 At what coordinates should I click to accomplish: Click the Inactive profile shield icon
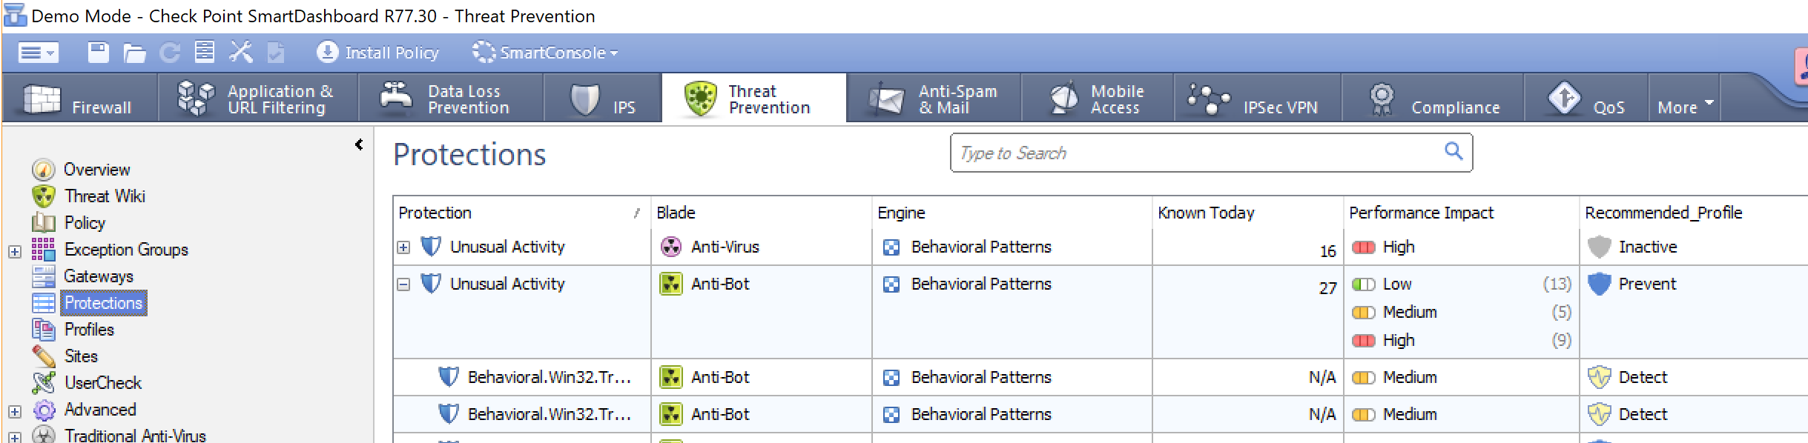pos(1600,247)
